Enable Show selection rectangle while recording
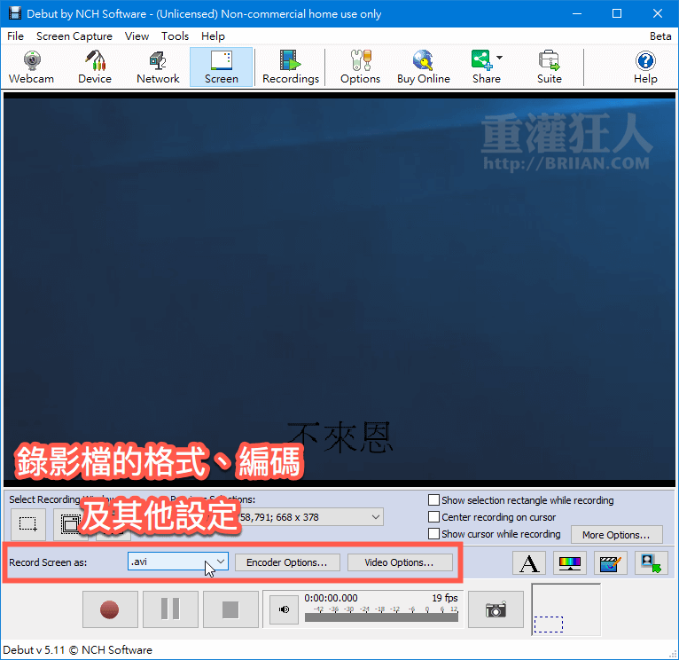The height and width of the screenshot is (660, 679). (434, 500)
